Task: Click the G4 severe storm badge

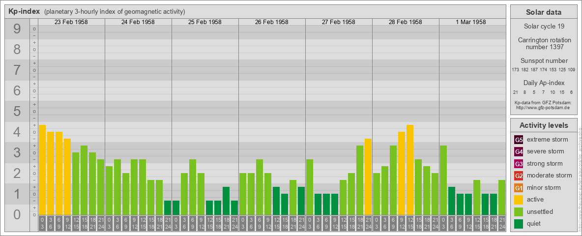Action: (x=519, y=152)
